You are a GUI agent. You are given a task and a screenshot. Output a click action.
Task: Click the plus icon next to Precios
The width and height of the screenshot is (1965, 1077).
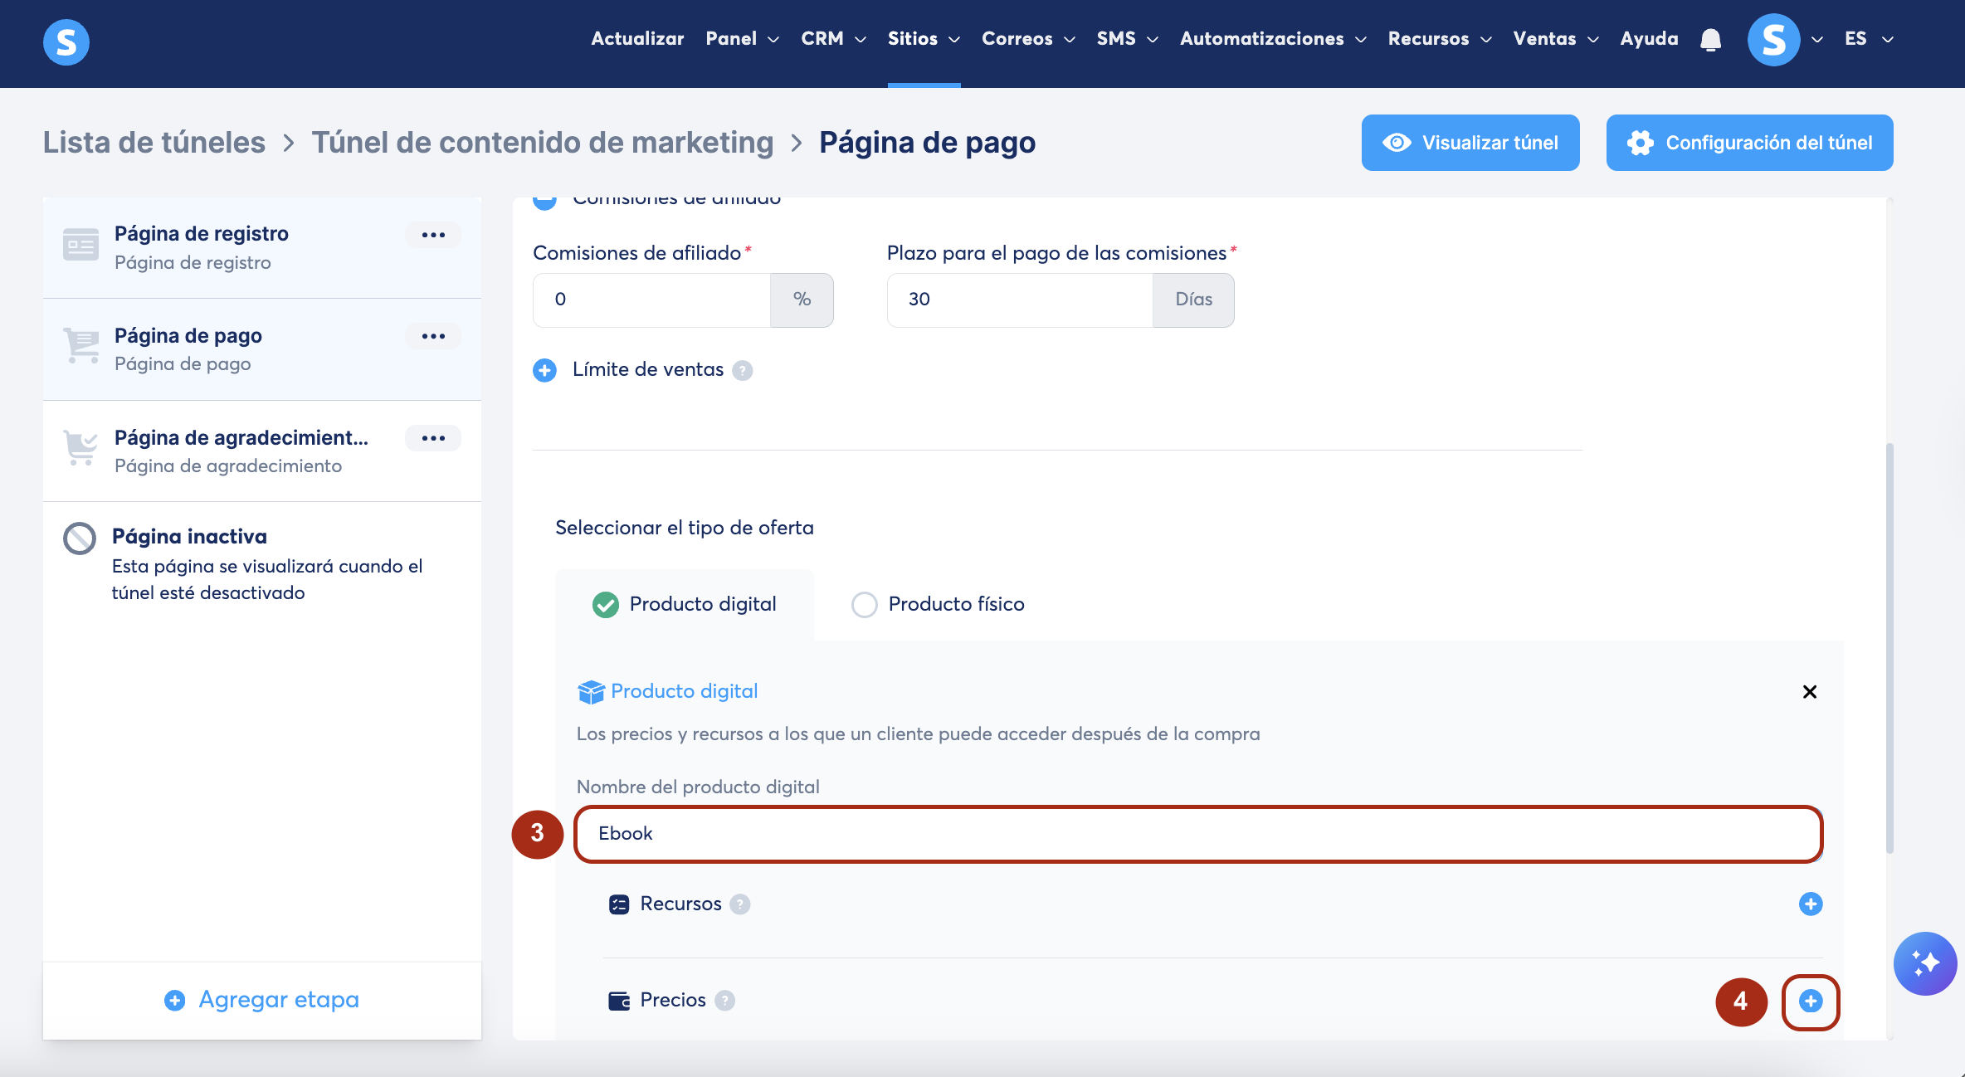[1810, 1001]
